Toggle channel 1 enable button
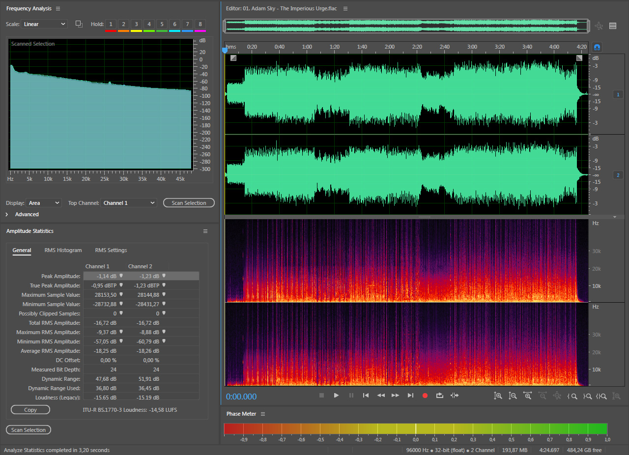 [x=618, y=94]
